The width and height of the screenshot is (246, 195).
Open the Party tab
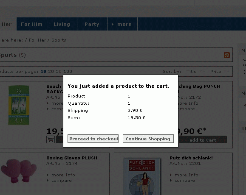(x=92, y=24)
